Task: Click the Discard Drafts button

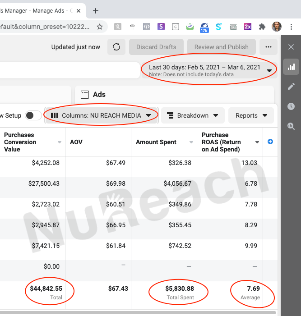Action: (156, 47)
